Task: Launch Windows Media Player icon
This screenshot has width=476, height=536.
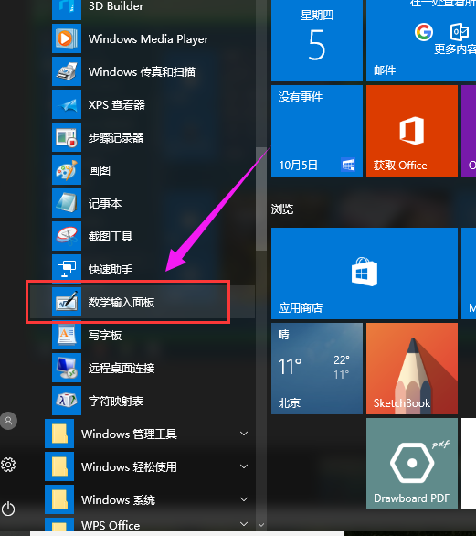Action: (67, 38)
